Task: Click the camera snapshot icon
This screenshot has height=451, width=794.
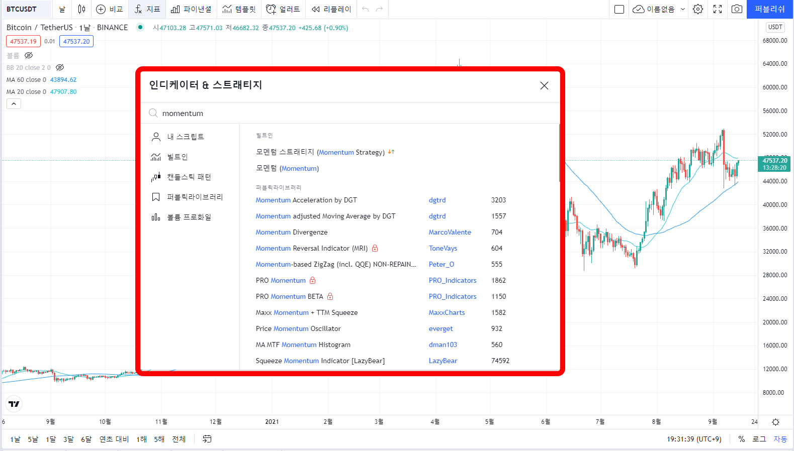Action: click(737, 9)
